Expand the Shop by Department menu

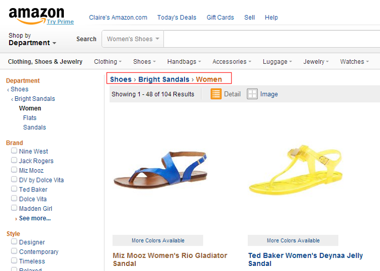coord(32,39)
